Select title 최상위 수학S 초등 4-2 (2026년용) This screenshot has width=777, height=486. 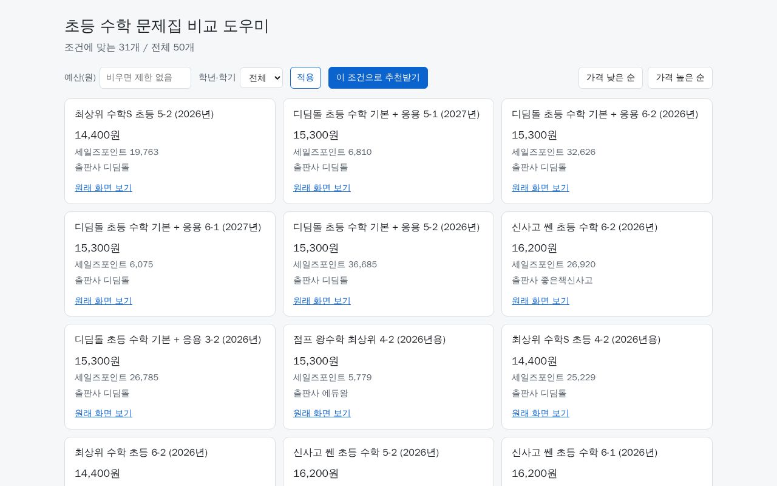coord(586,340)
